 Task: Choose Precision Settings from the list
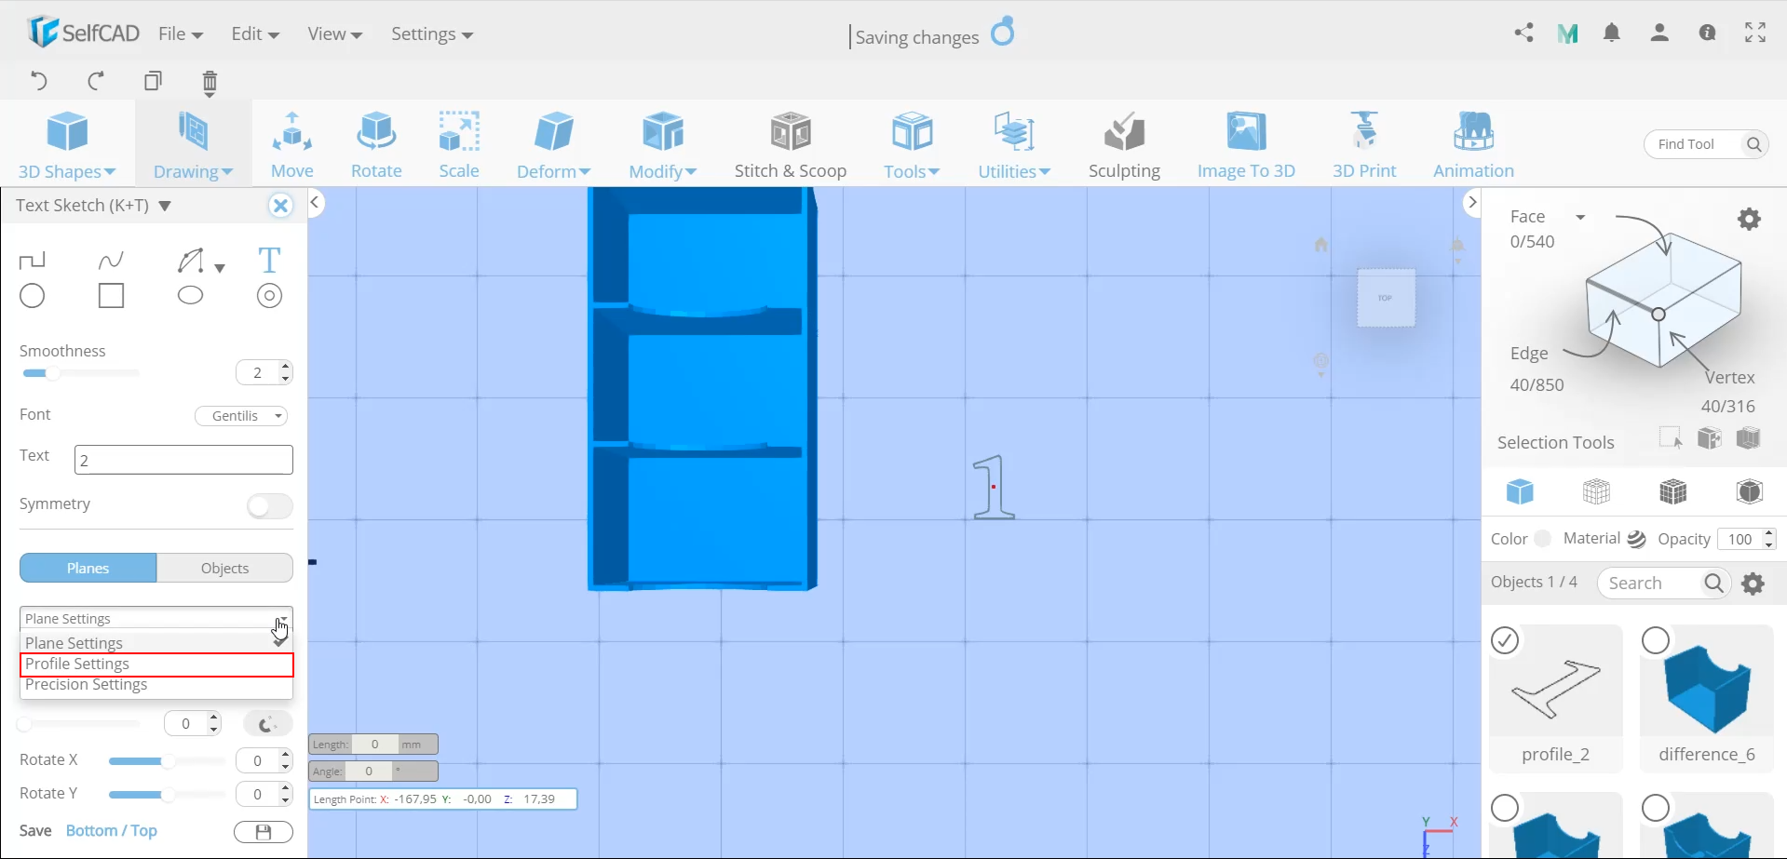tap(156, 684)
